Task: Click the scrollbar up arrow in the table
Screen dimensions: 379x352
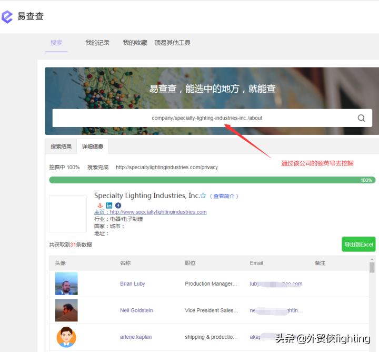Action: pyautogui.click(x=372, y=259)
